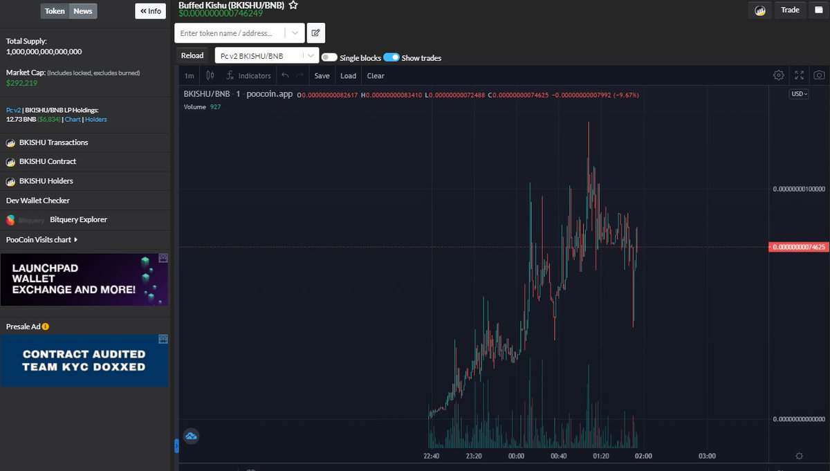830x471 pixels.
Task: Click the Presale Ad info icon
Action: (46, 326)
